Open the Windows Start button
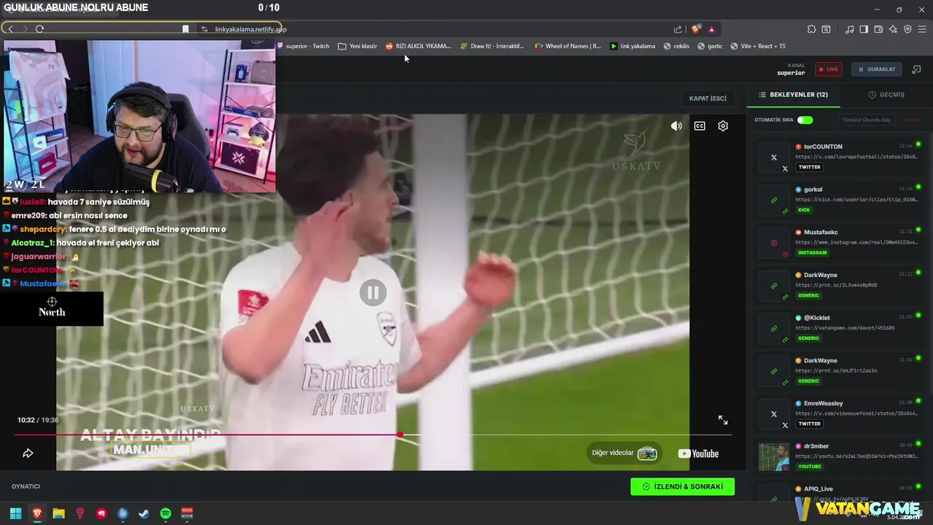This screenshot has height=525, width=933. click(x=15, y=513)
